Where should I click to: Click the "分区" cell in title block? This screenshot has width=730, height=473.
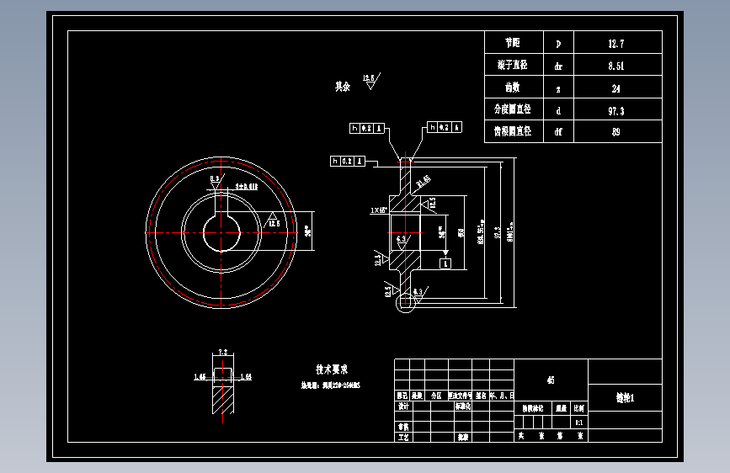436,396
